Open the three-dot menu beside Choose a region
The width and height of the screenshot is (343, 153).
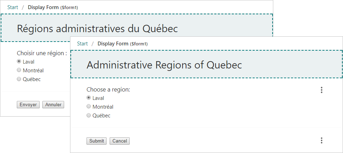tap(321, 90)
